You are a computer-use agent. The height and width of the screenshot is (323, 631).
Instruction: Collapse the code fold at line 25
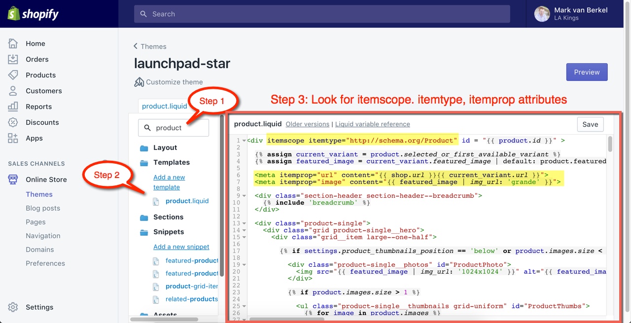click(244, 306)
